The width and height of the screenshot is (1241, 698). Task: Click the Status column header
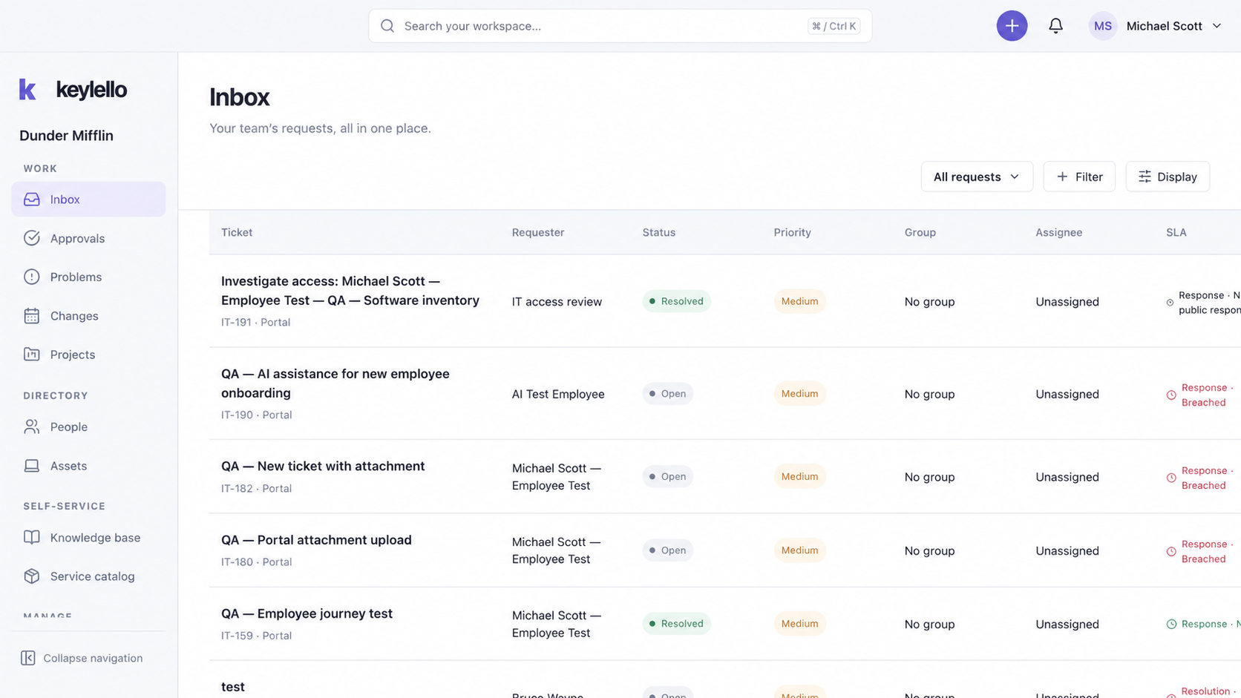click(x=659, y=232)
